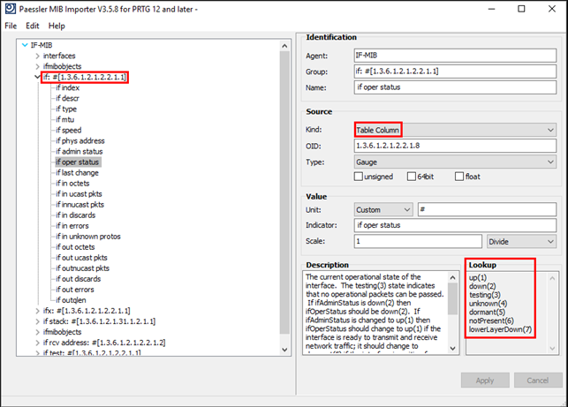The image size is (568, 407).
Task: Select the if out octets item
Action: pyautogui.click(x=75, y=247)
